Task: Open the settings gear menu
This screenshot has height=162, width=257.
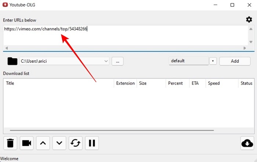Action: 249,20
